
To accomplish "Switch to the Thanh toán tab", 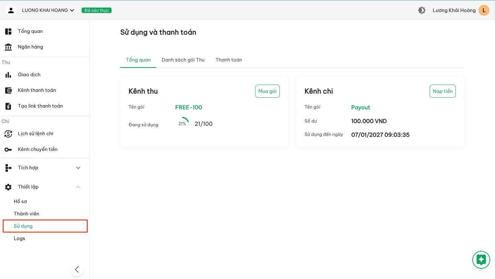I will (x=229, y=60).
